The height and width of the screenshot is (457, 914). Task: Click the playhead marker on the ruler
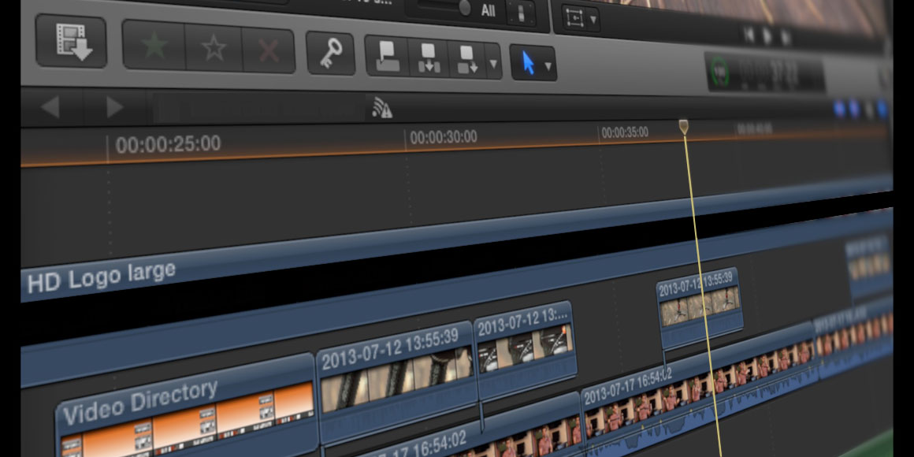tap(683, 124)
